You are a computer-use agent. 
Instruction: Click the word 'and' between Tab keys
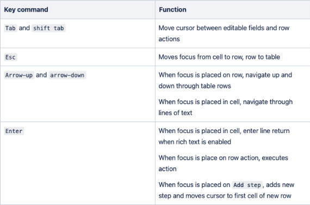coord(24,28)
